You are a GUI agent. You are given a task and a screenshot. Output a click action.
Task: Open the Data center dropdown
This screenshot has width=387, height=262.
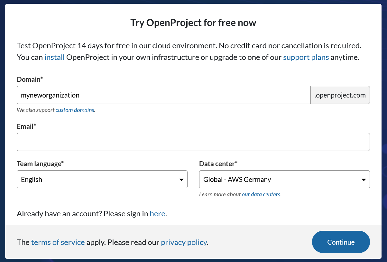284,179
